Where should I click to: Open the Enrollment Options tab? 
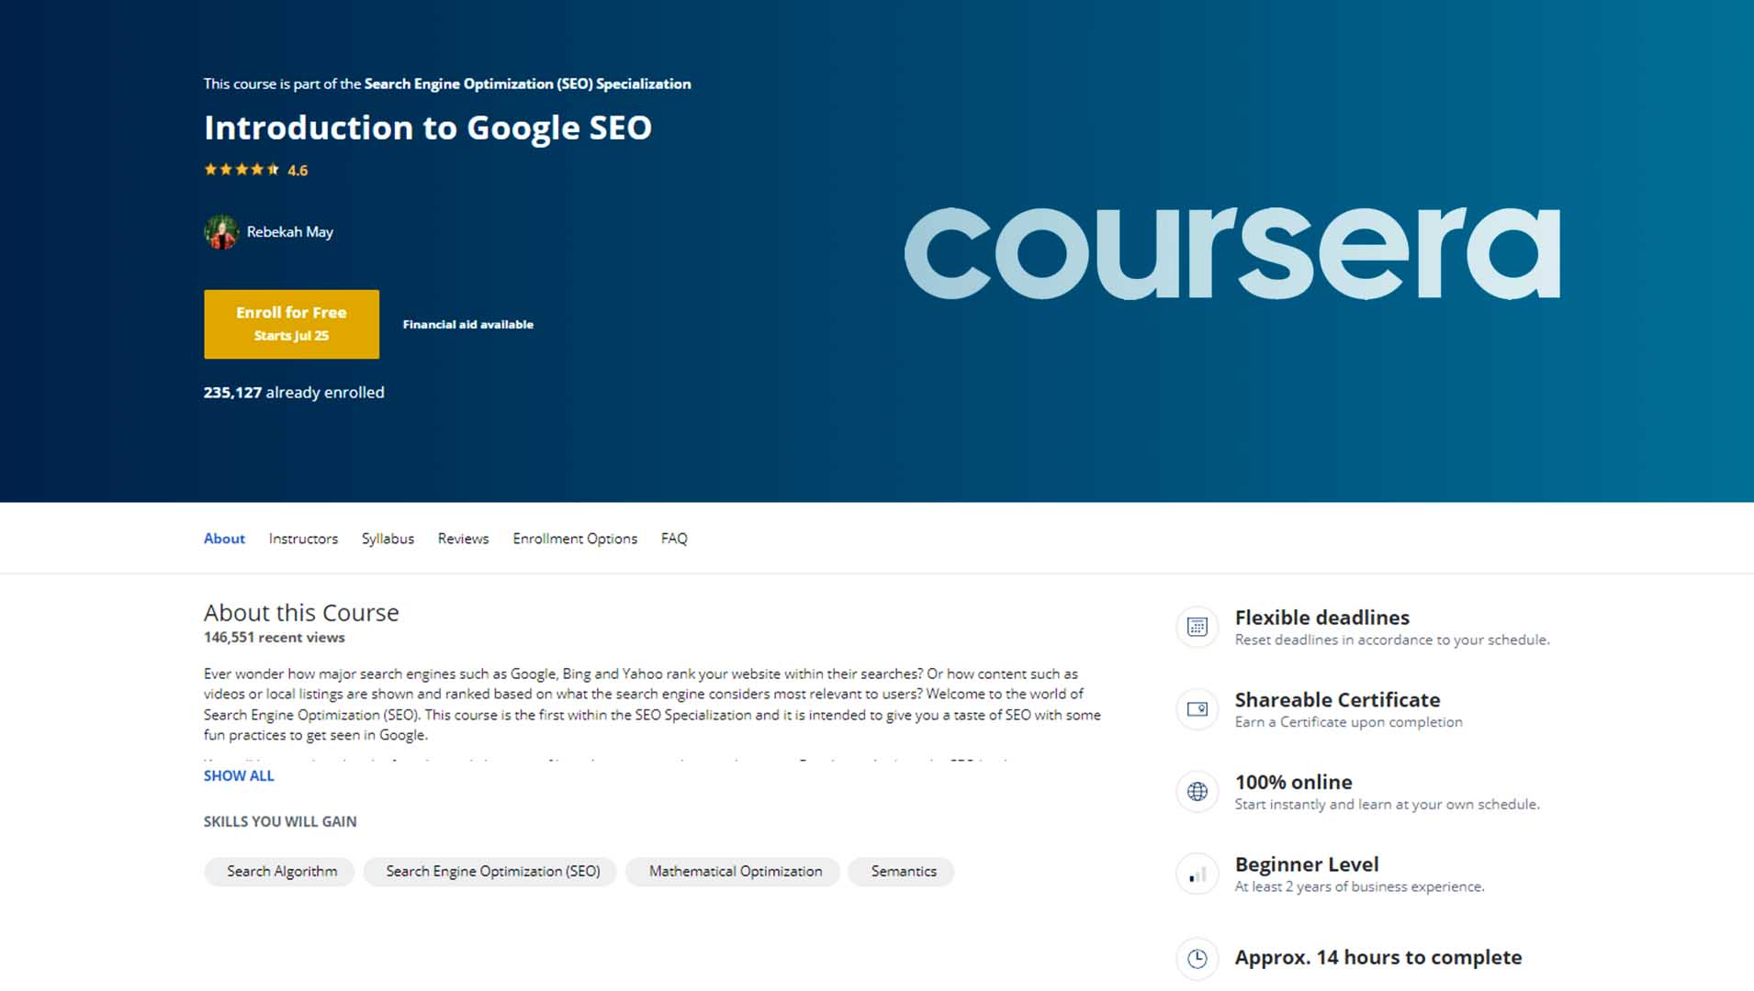[575, 539]
